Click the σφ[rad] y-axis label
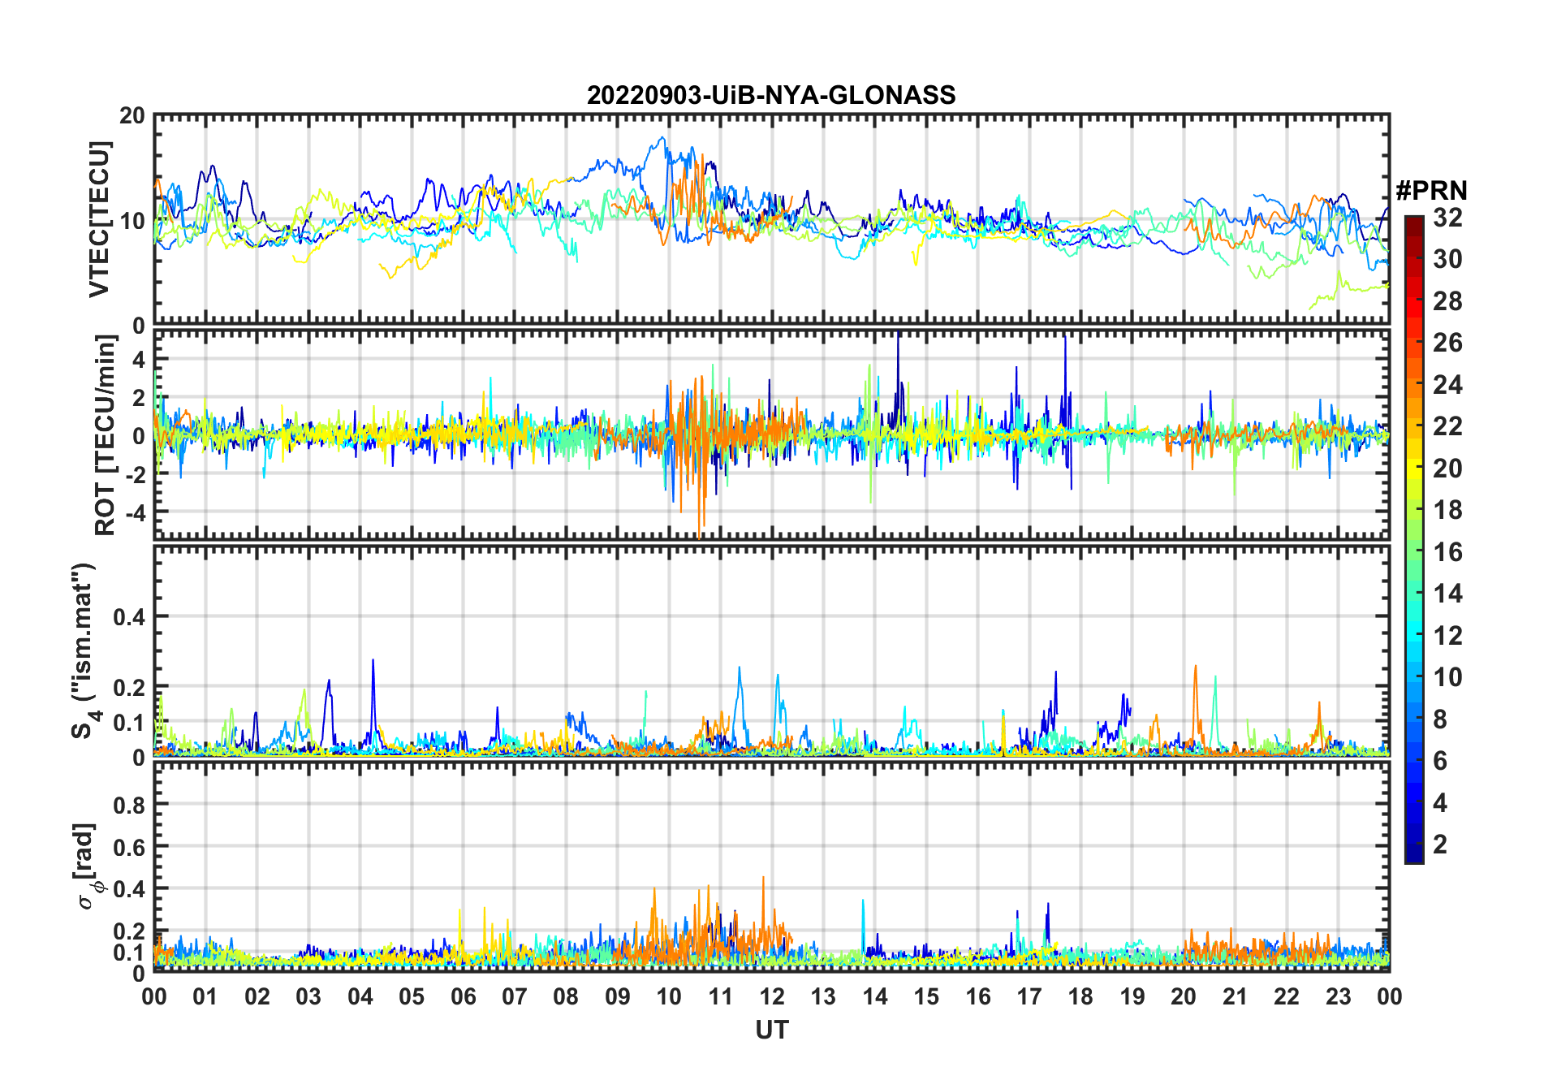The width and height of the screenshot is (1544, 1080). point(87,866)
